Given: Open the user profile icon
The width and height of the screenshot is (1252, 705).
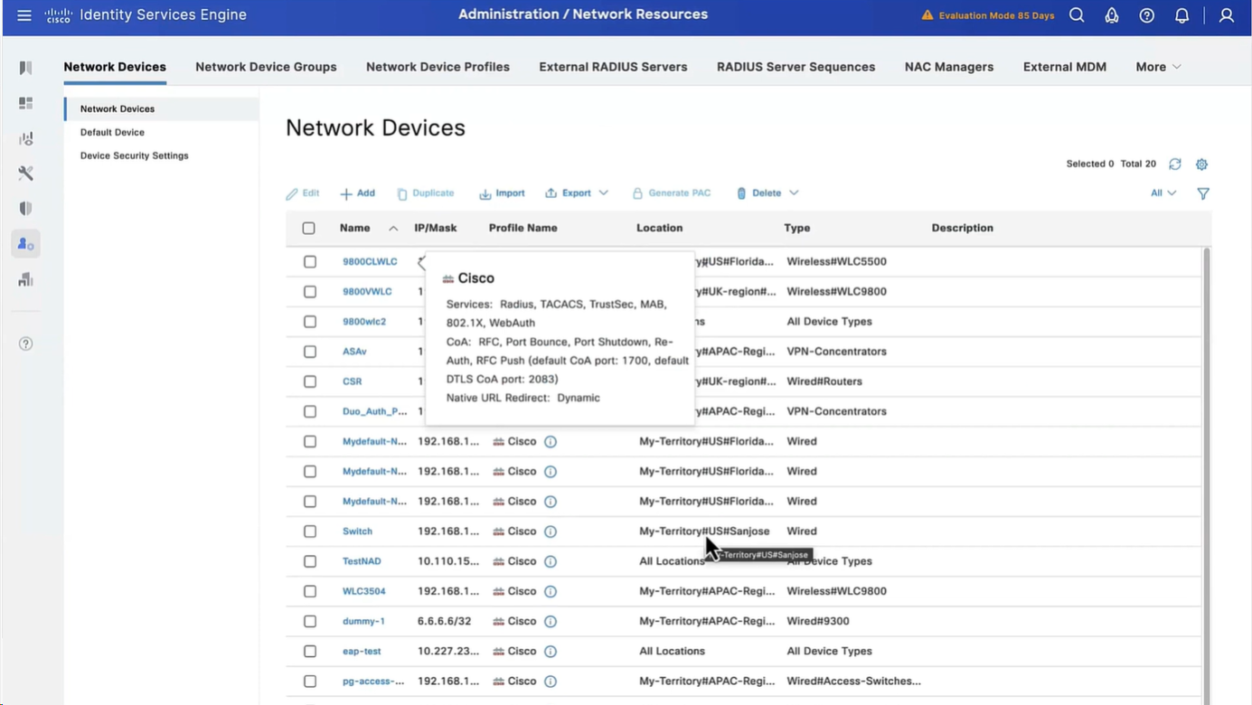Looking at the screenshot, I should pyautogui.click(x=1226, y=15).
